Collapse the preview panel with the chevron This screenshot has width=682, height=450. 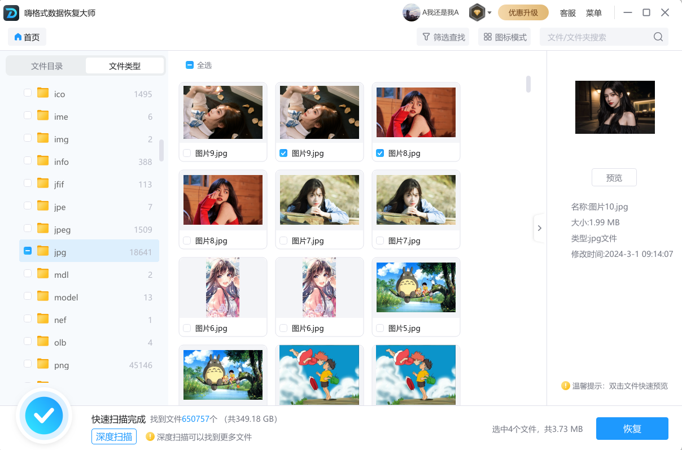(x=539, y=228)
